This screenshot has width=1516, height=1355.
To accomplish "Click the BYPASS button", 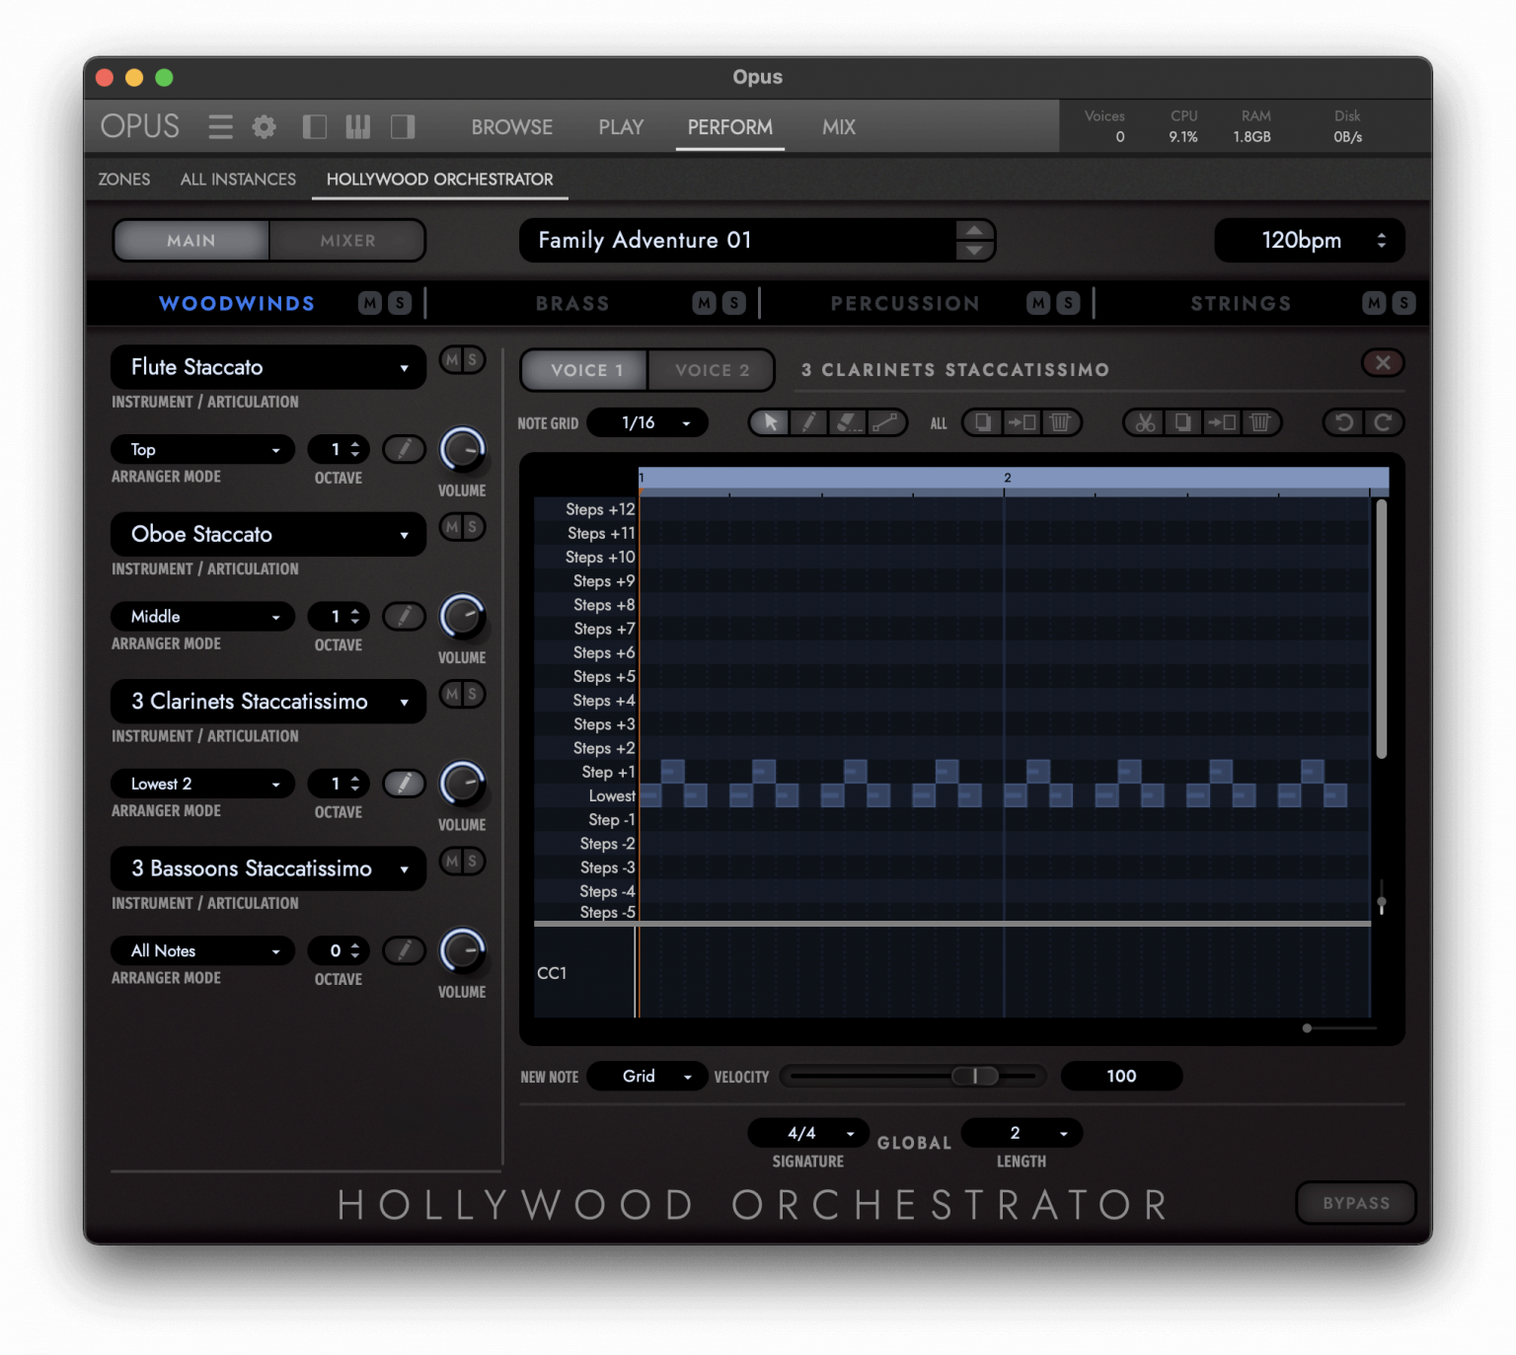I will tap(1355, 1203).
